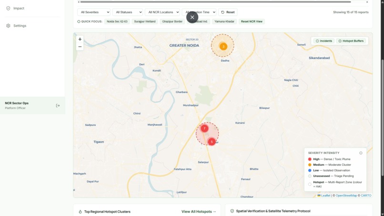
Task: Toggle the Incidents map layer
Action: pos(324,41)
